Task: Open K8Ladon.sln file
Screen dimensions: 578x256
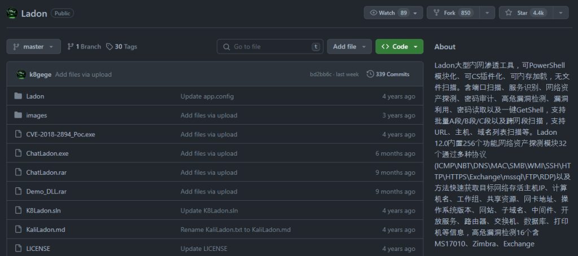Action: [43, 211]
